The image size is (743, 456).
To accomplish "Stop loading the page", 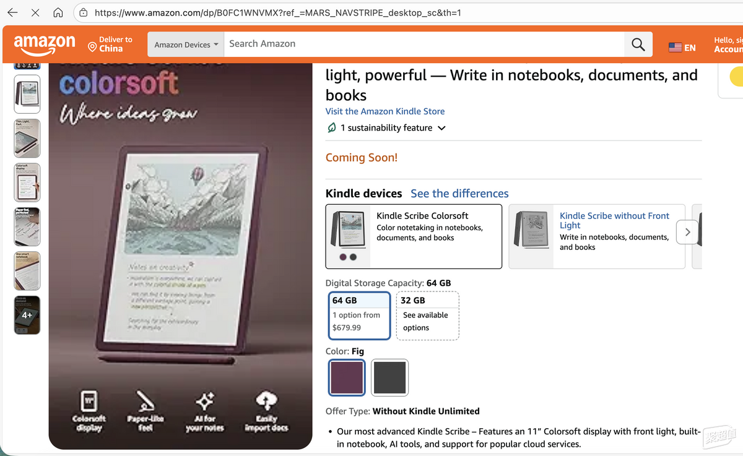I will 35,12.
